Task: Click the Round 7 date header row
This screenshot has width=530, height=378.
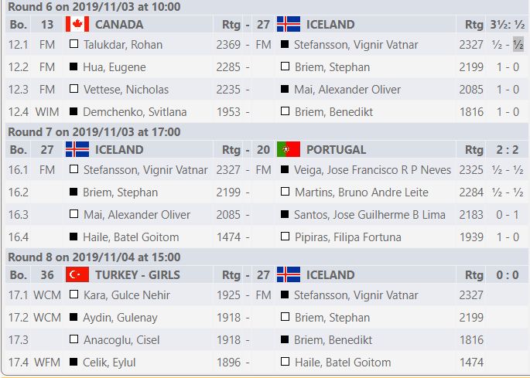Action: point(94,132)
